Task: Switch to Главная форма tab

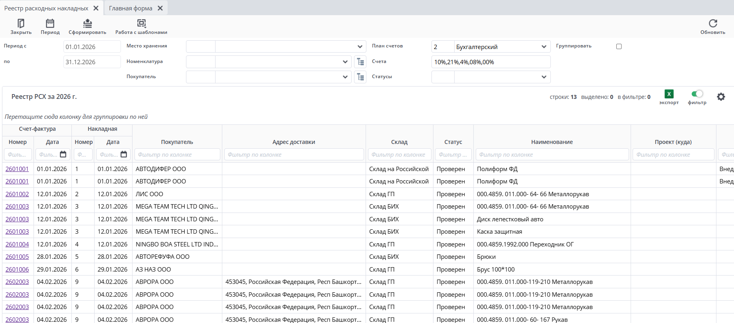Action: coord(131,8)
